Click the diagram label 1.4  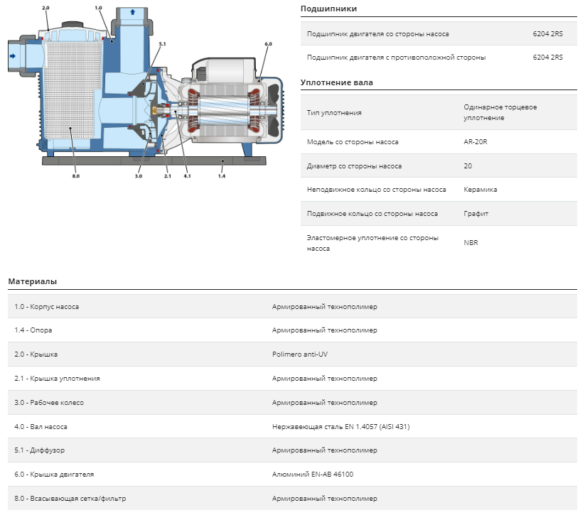[222, 176]
